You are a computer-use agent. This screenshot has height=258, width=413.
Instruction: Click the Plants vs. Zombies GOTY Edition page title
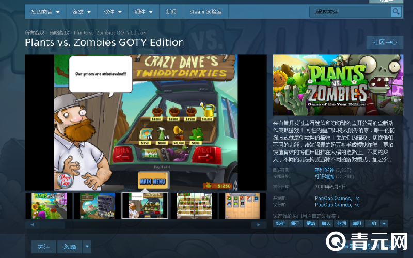pyautogui.click(x=104, y=42)
